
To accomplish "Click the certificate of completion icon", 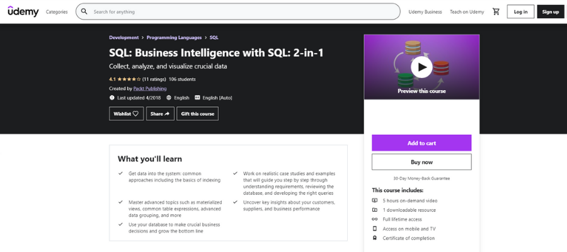I will (375, 238).
